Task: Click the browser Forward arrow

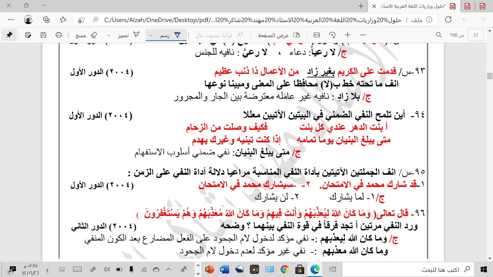Action: pyautogui.click(x=482, y=20)
